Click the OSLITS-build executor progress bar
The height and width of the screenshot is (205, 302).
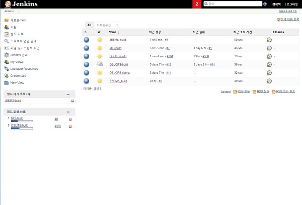pos(22,128)
